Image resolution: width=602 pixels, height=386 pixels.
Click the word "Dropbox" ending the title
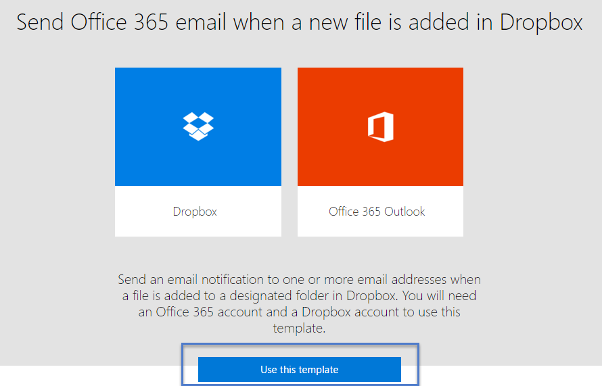point(541,22)
